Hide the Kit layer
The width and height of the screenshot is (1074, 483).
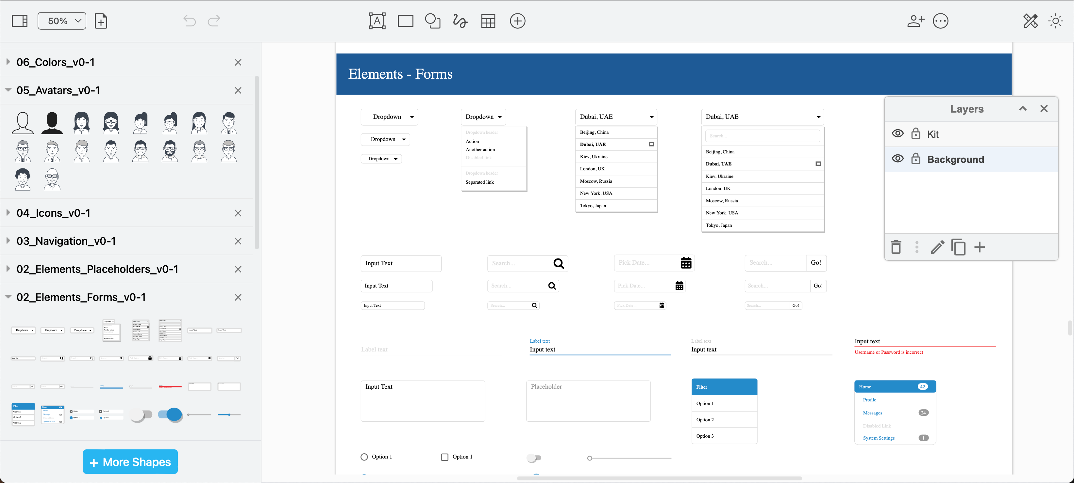(898, 133)
